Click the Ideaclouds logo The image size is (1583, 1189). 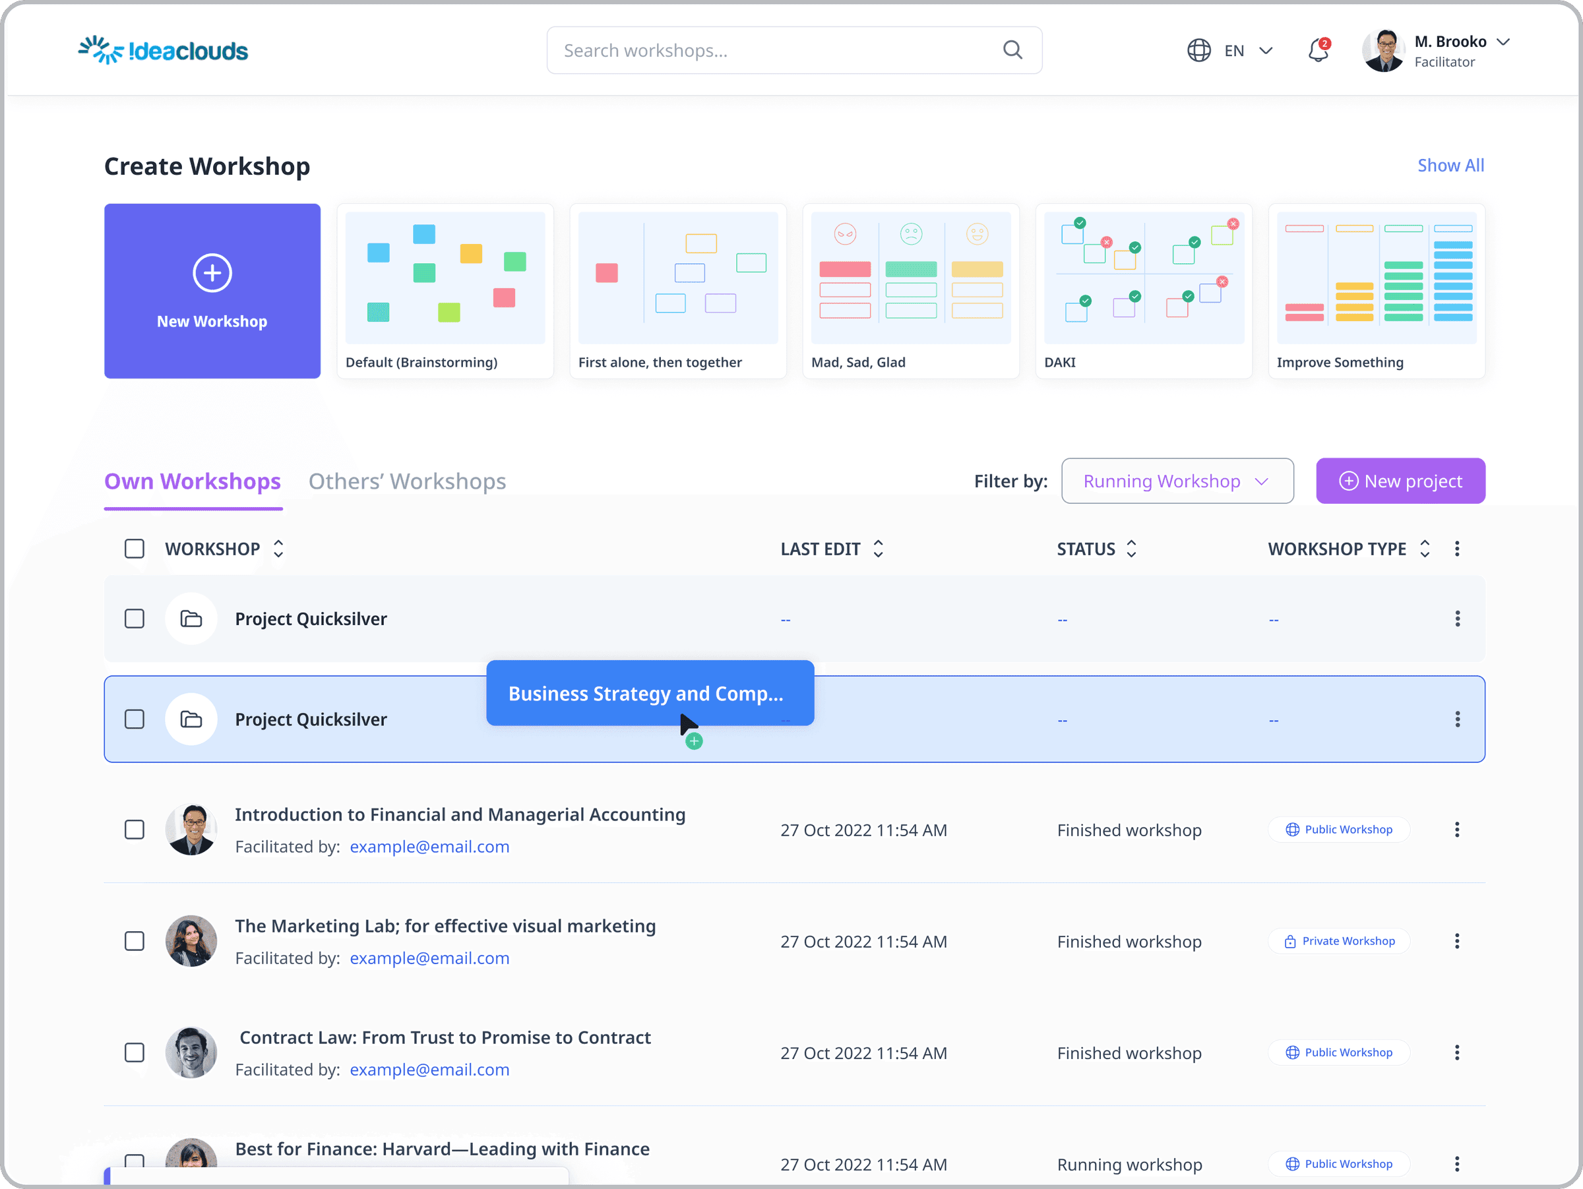coord(163,50)
